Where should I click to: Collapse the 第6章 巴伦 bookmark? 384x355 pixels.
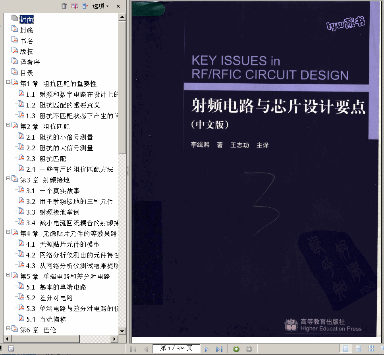(x=8, y=328)
